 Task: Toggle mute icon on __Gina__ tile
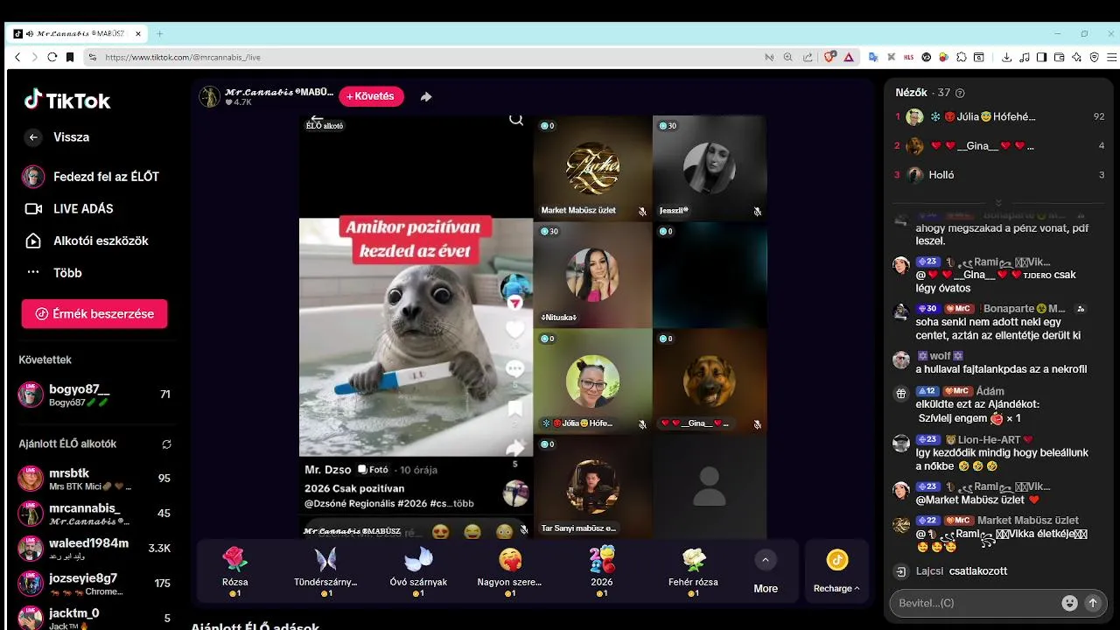click(757, 423)
